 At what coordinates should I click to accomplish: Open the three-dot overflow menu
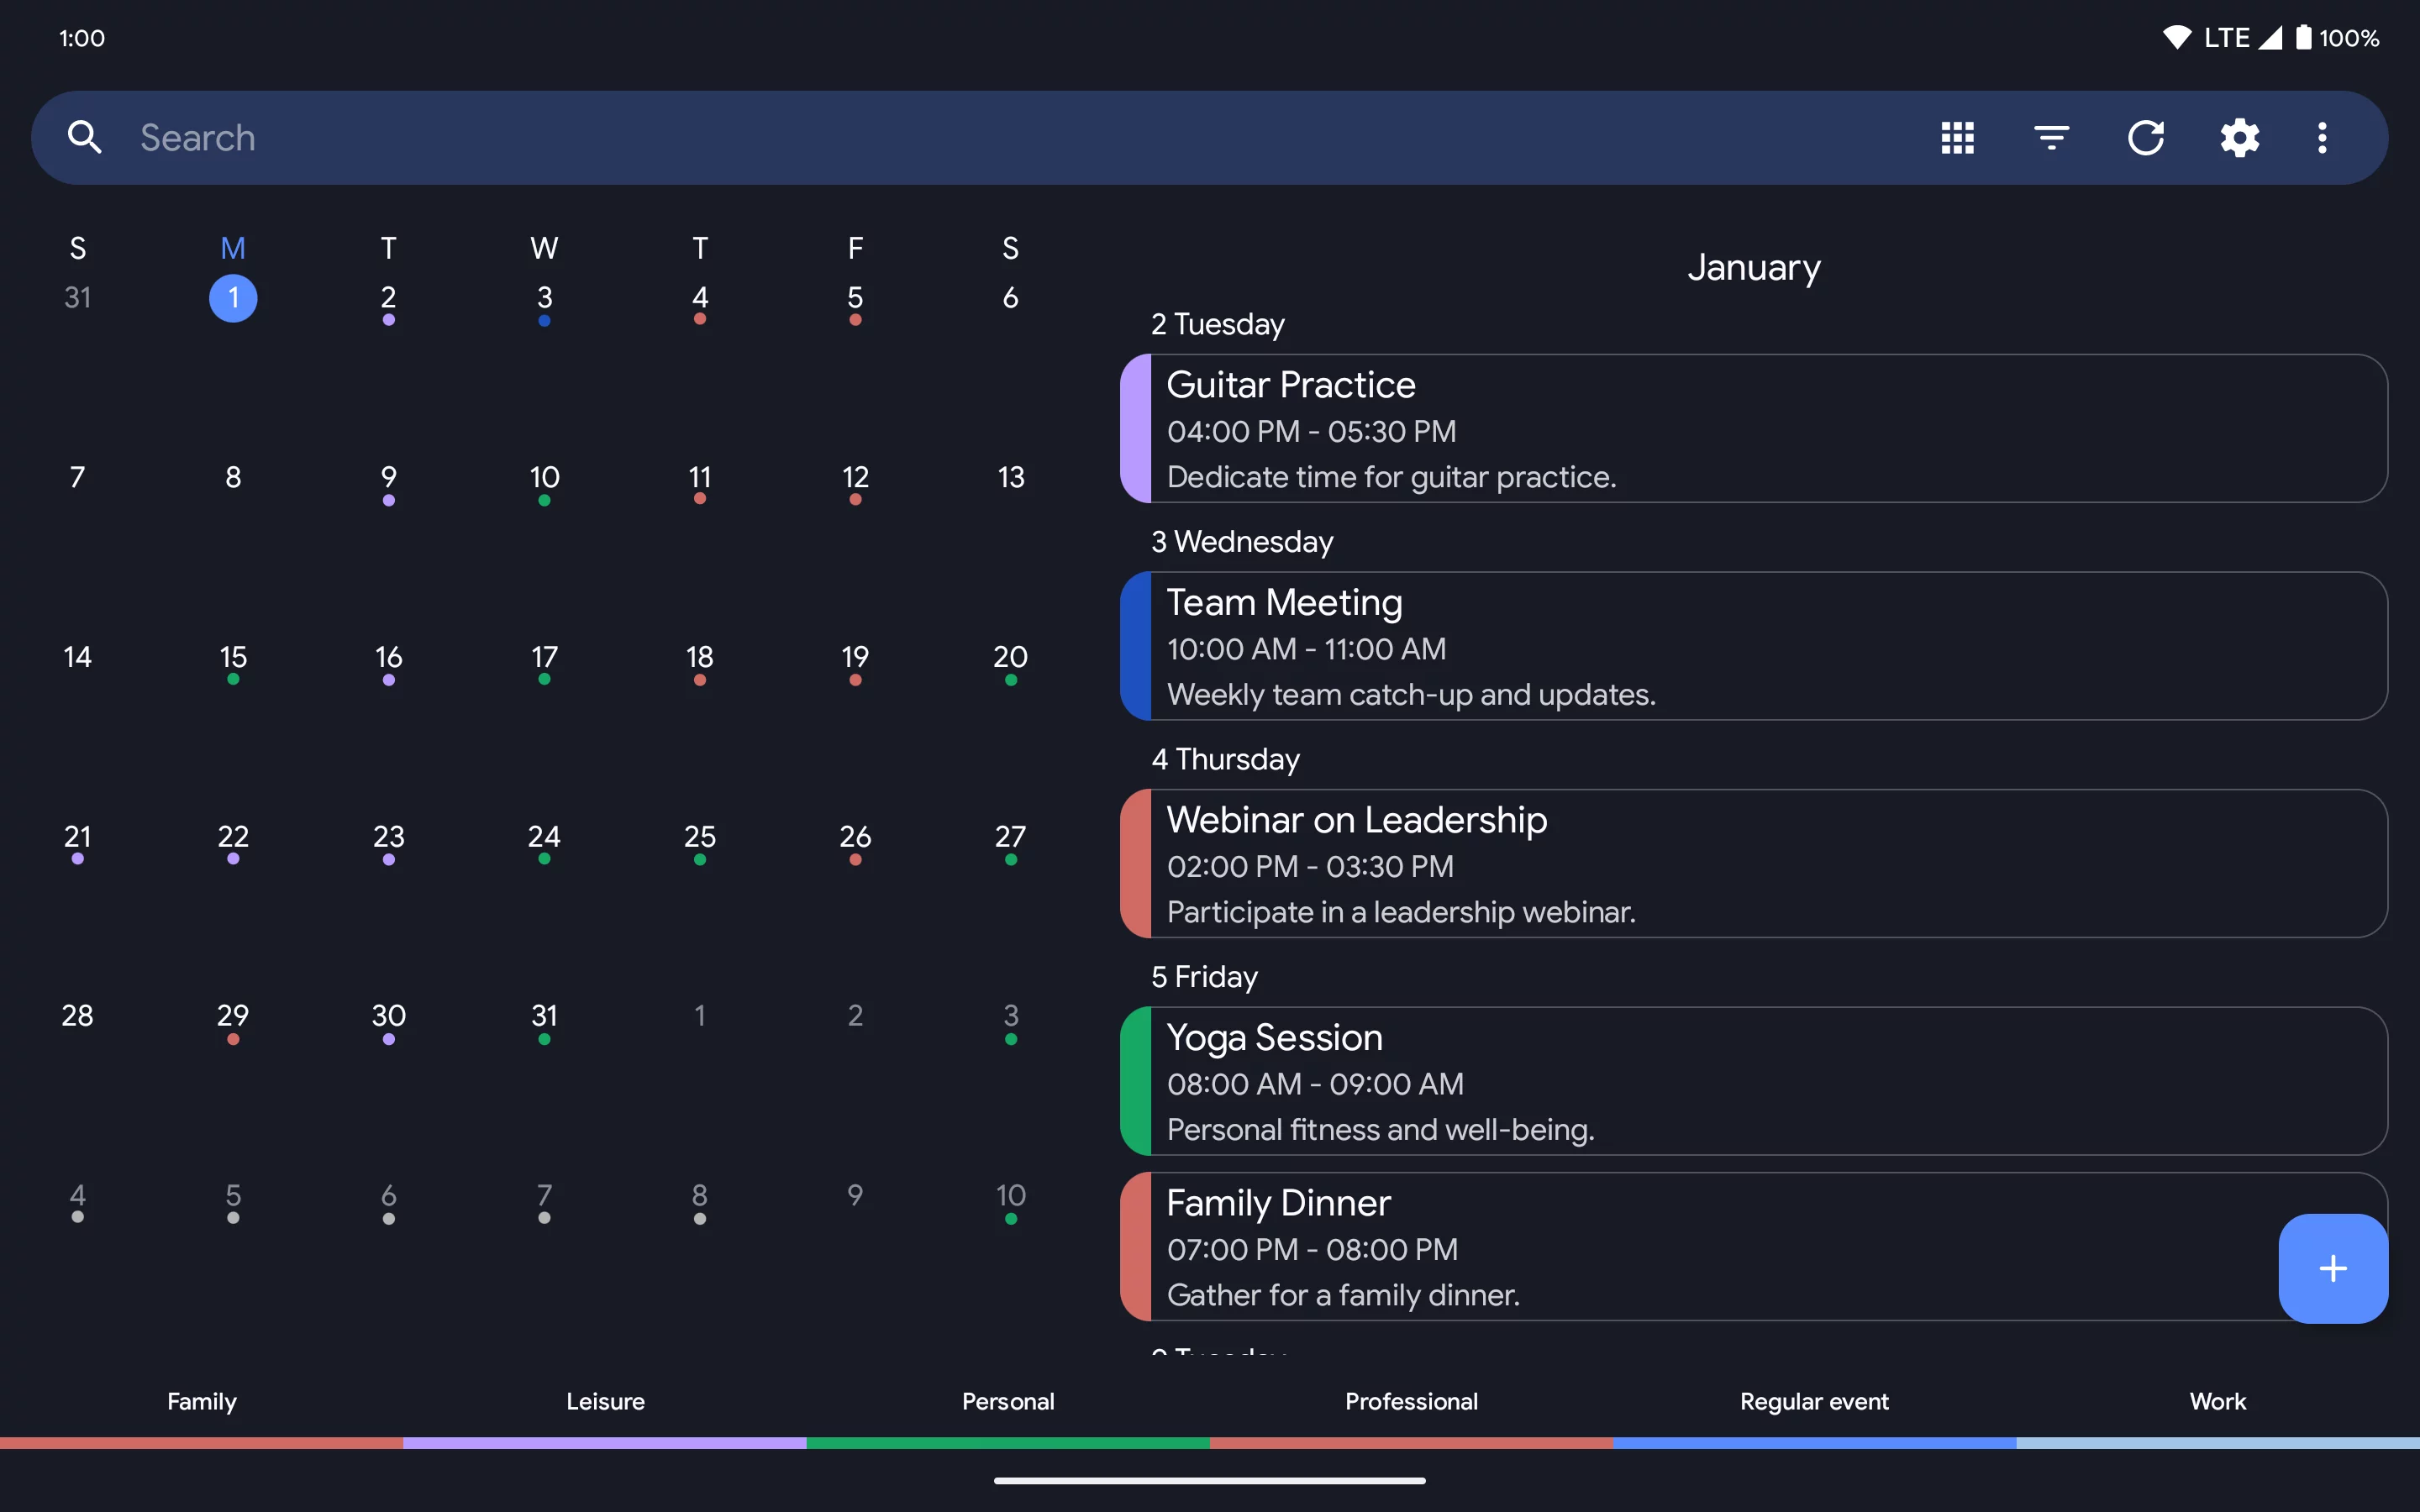2322,137
